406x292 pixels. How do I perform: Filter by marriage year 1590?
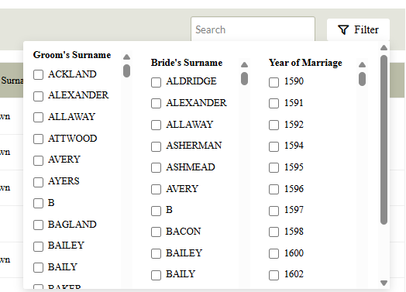click(x=274, y=82)
